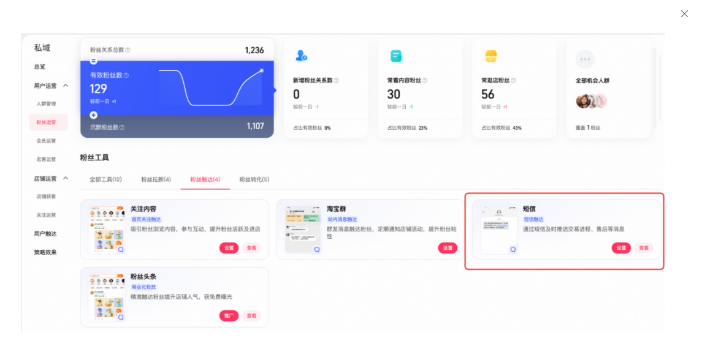This screenshot has height=349, width=702.
Task: Open the 粉丝头条 preview thumbnail
Action: (x=107, y=297)
